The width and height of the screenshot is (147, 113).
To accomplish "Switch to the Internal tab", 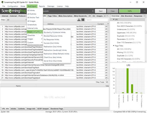I will pyautogui.click(x=5, y=16).
